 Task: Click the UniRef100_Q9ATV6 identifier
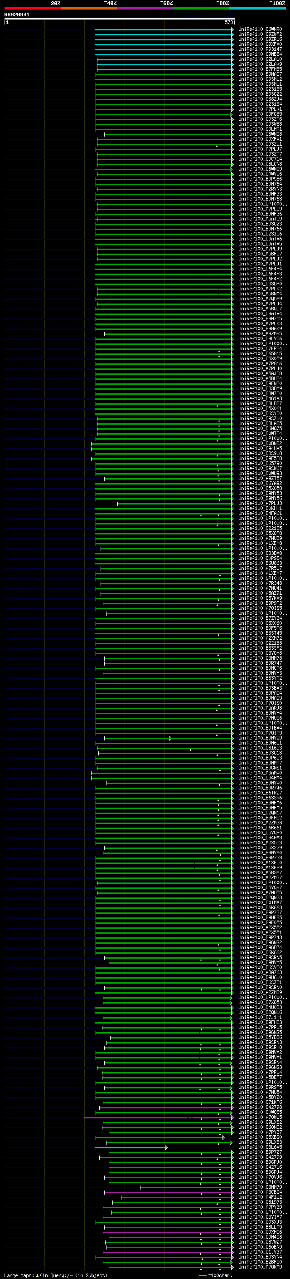coord(260,239)
